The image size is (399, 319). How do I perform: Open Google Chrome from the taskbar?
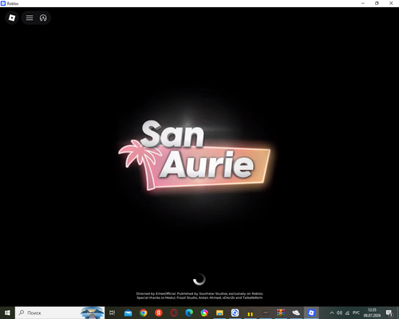point(144,313)
